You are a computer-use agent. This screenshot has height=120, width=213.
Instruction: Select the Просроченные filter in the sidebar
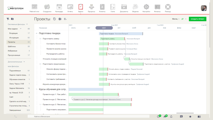point(14,55)
